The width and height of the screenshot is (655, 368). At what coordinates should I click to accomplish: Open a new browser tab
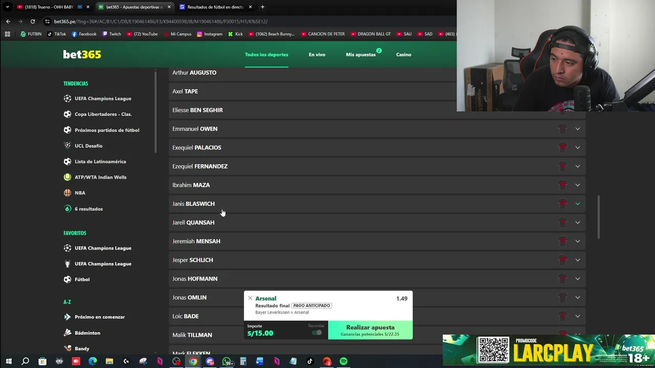coord(263,7)
